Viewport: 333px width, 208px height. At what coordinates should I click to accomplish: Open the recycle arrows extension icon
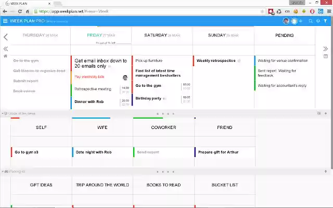pyautogui.click(x=279, y=11)
